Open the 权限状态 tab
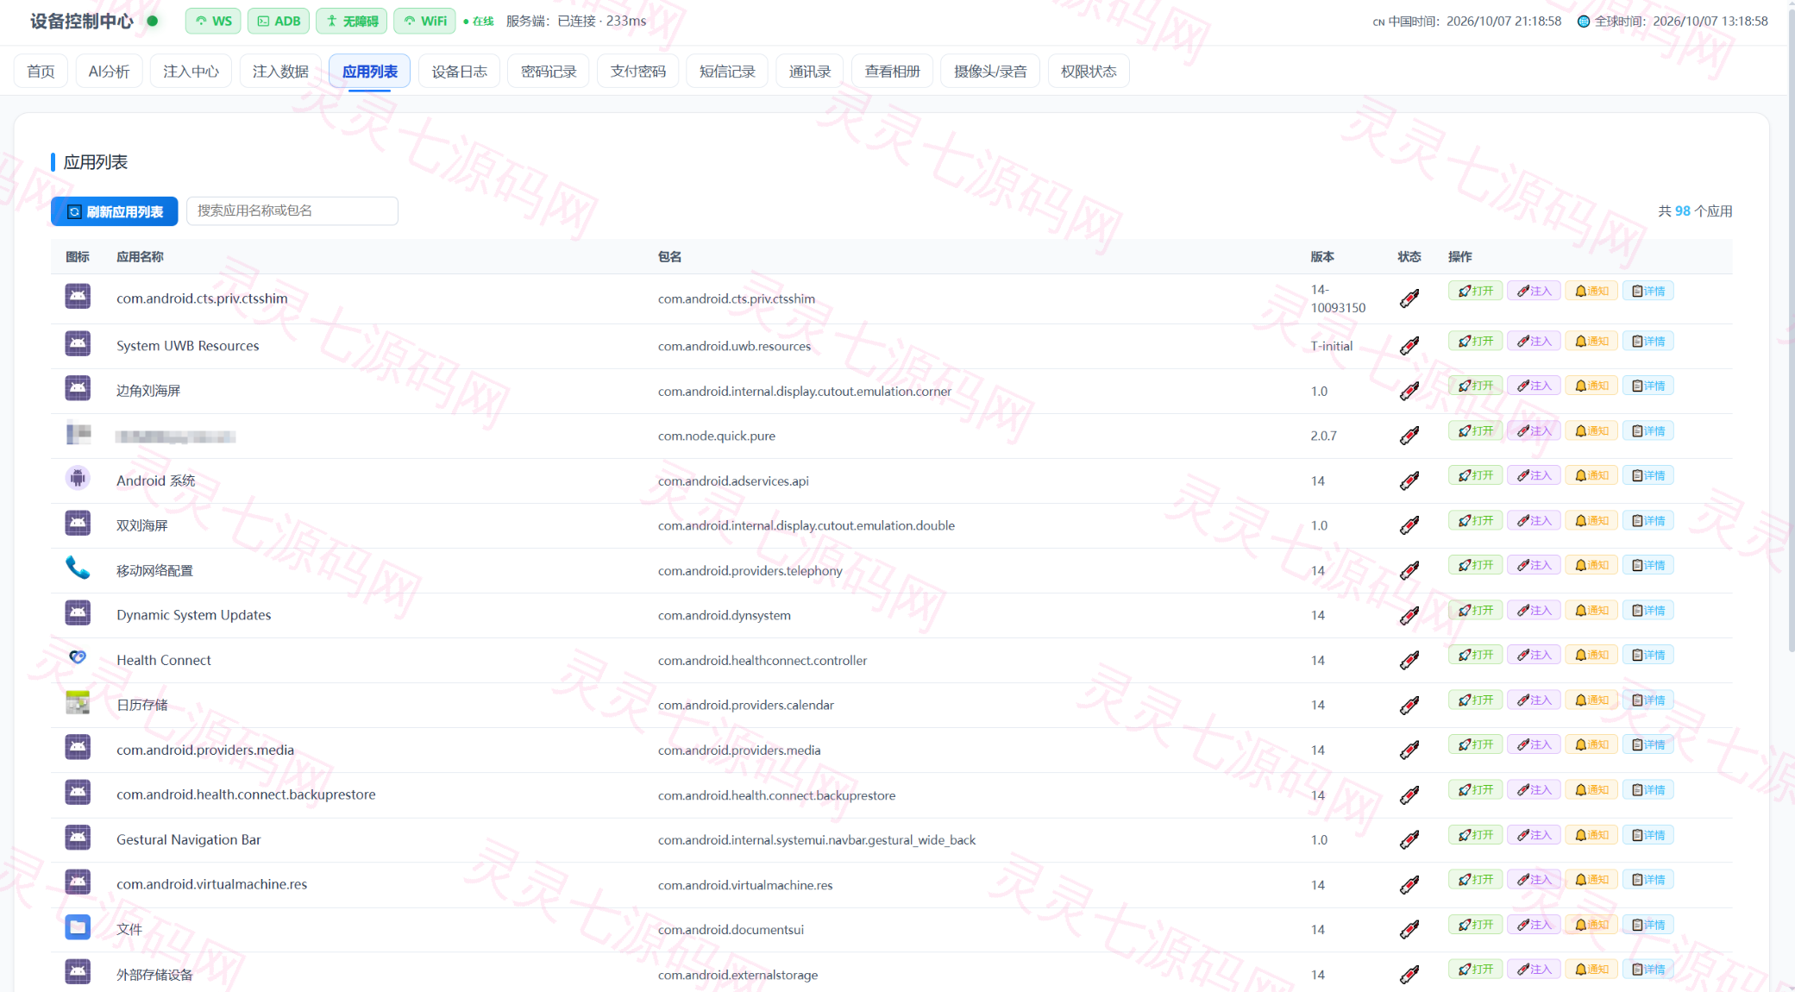This screenshot has width=1795, height=992. point(1089,72)
